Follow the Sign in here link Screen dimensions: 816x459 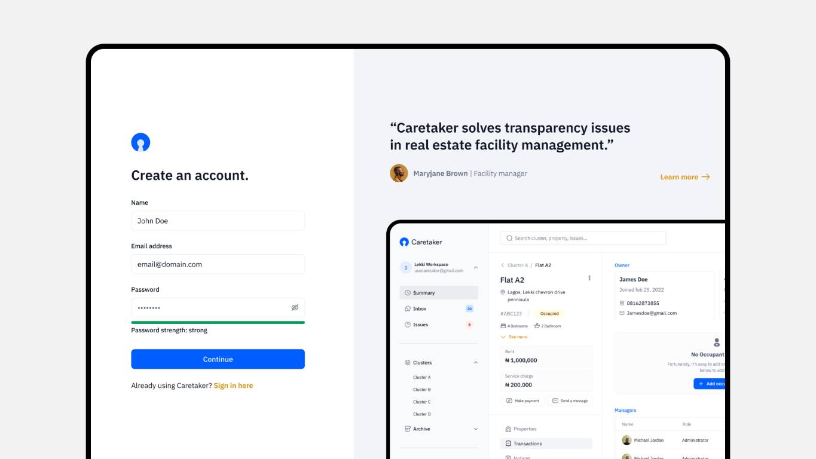233,385
